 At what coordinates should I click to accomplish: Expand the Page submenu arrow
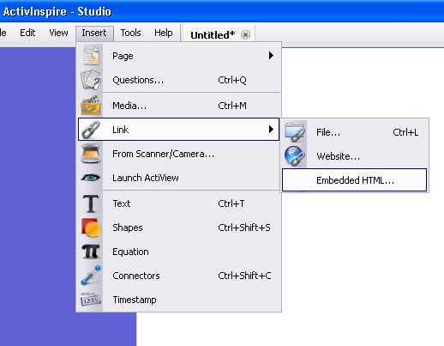pos(271,56)
